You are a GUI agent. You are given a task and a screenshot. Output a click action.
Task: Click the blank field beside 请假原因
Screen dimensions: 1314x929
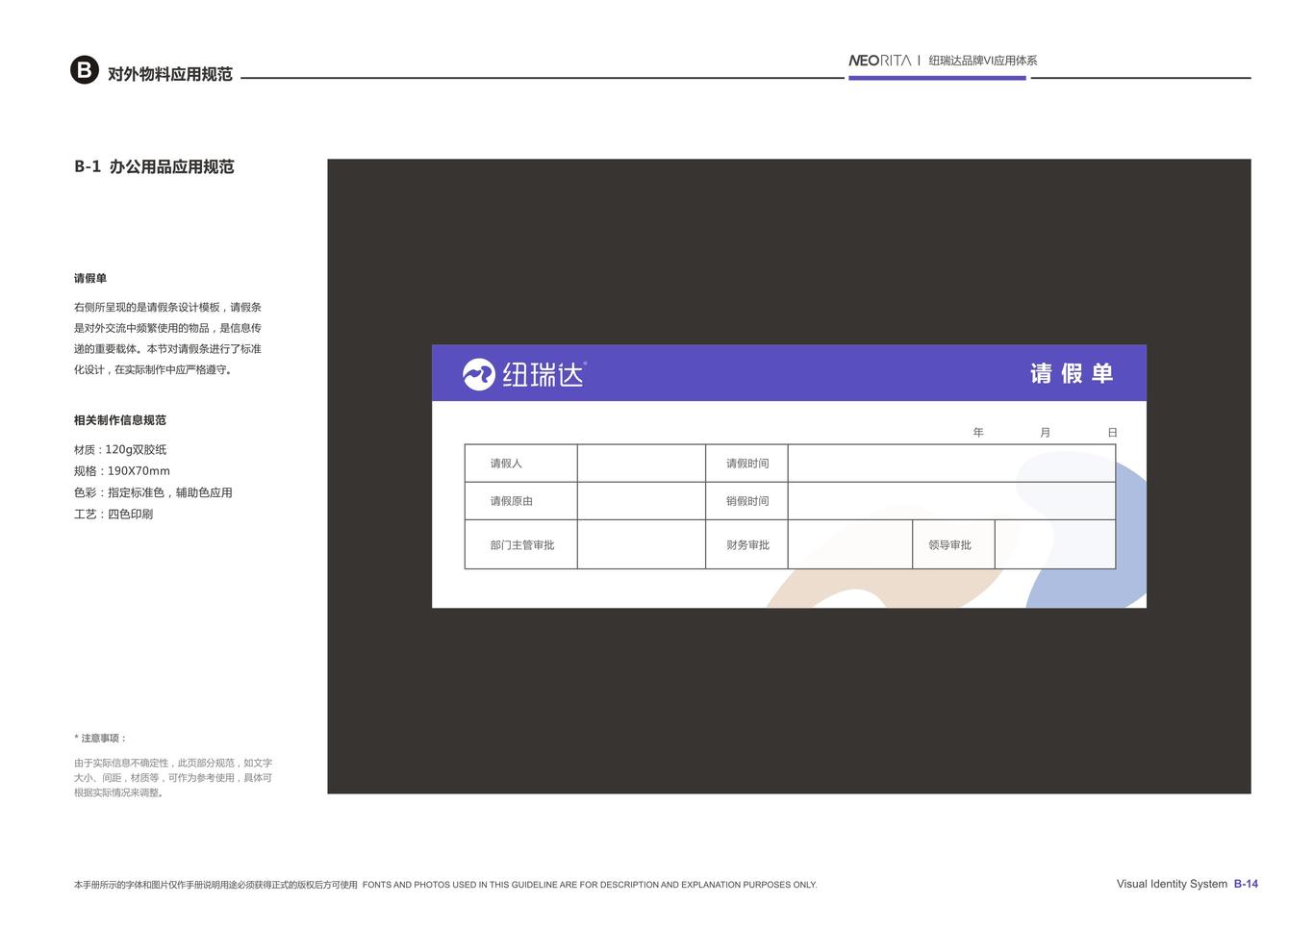coord(642,501)
